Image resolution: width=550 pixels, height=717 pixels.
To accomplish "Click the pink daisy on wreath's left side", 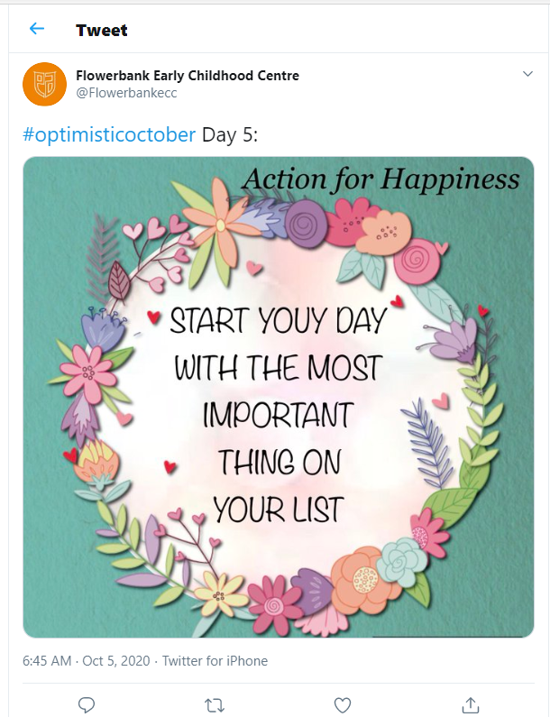I will click(x=88, y=369).
